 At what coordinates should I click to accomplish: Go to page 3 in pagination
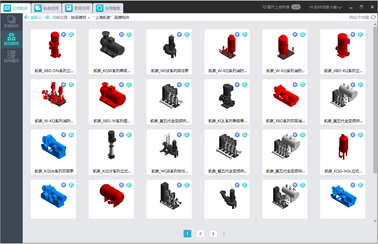[213, 234]
